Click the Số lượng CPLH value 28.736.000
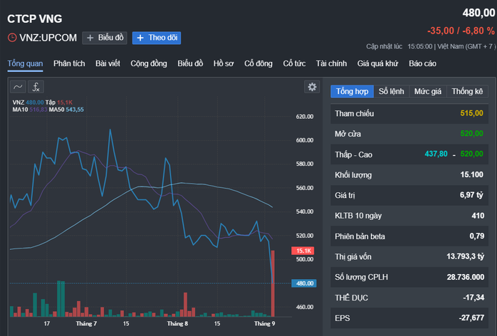Image resolution: width=497 pixels, height=336 pixels. pyautogui.click(x=466, y=277)
